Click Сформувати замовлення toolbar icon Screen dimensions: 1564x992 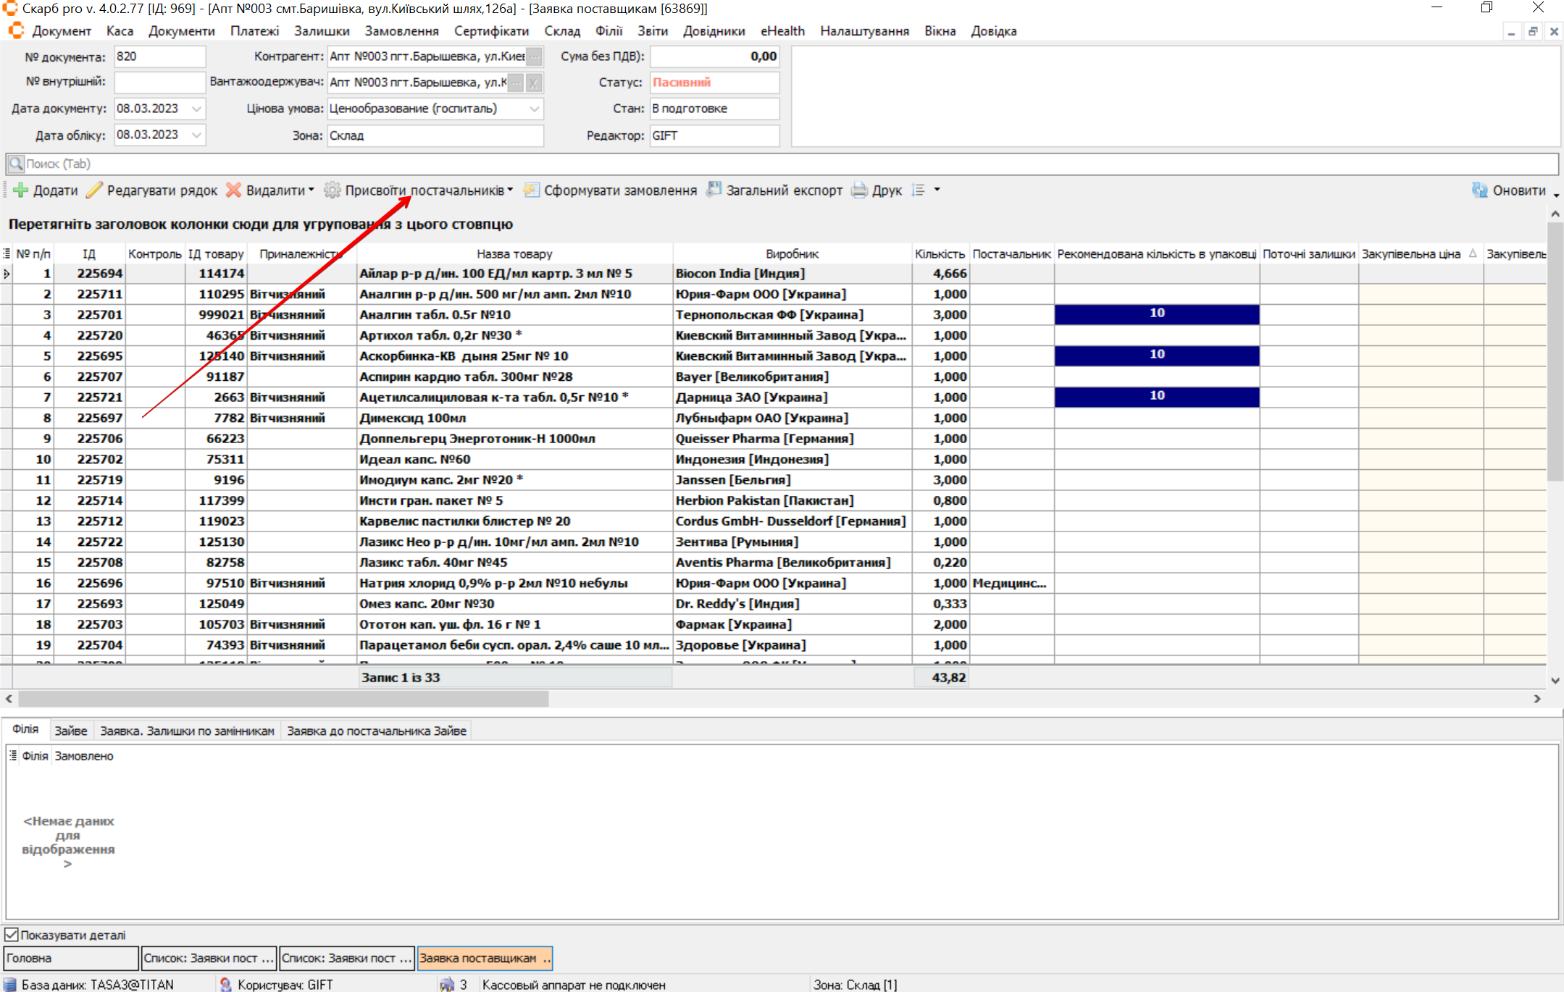(532, 190)
